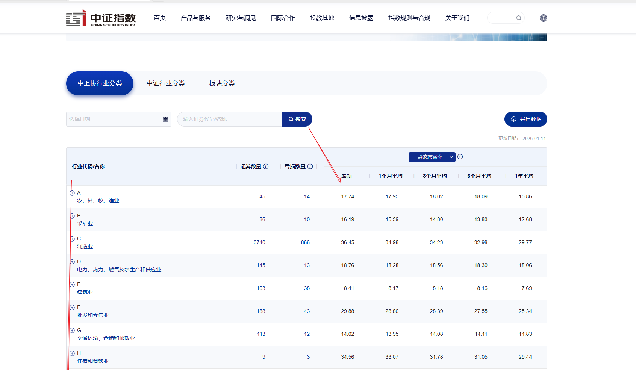The image size is (636, 370).
Task: Click the 搜索 button
Action: 297,119
